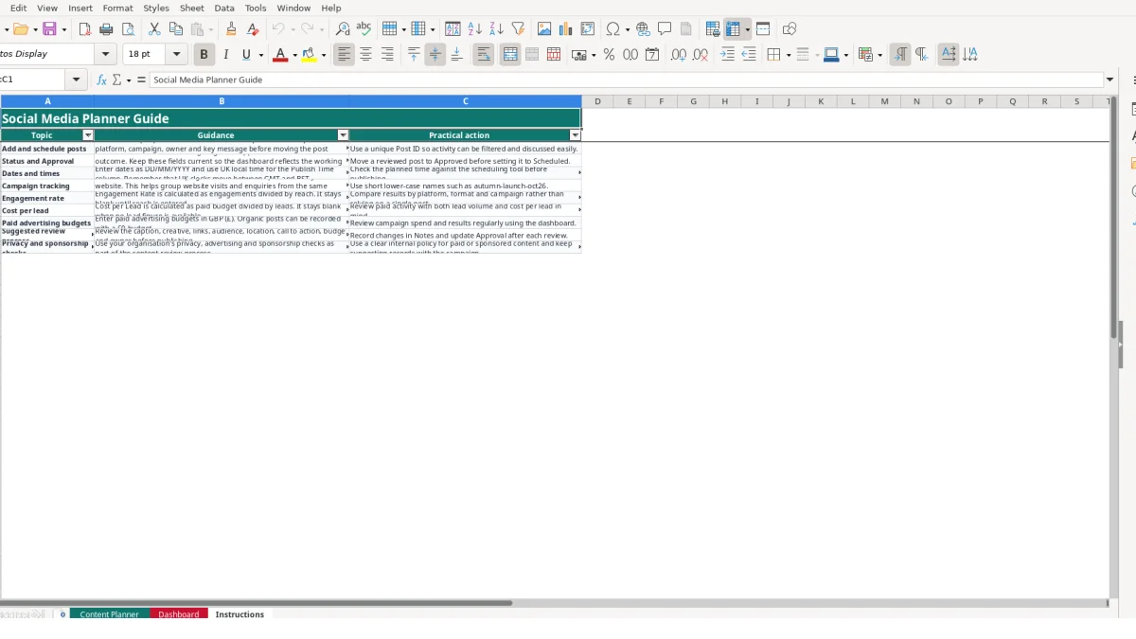Toggle Align Left

point(344,55)
